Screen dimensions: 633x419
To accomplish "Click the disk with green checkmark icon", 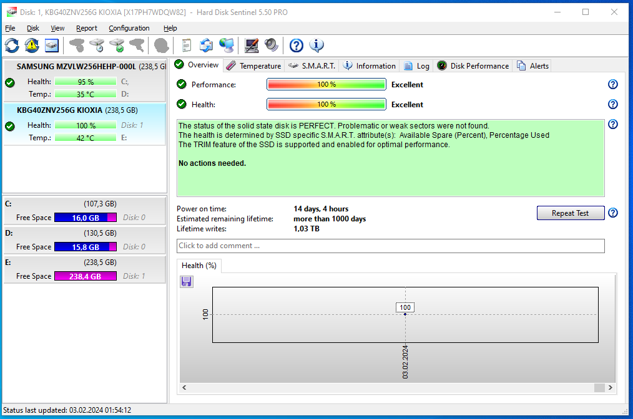I will 117,45.
